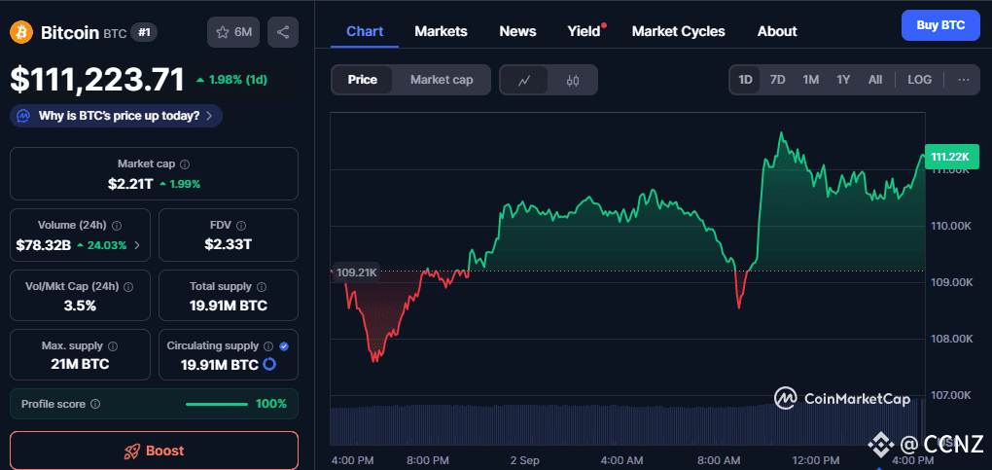Click the #1 rank badge

144,33
